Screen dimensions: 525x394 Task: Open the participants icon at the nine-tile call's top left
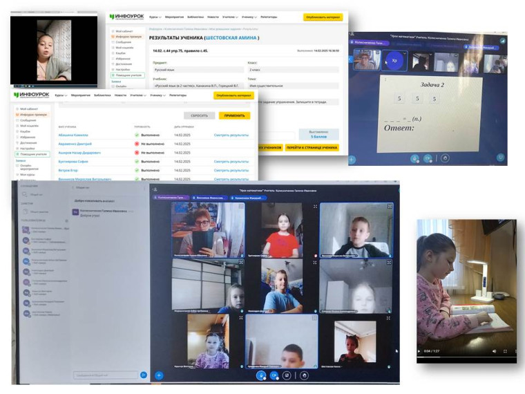[x=155, y=189]
